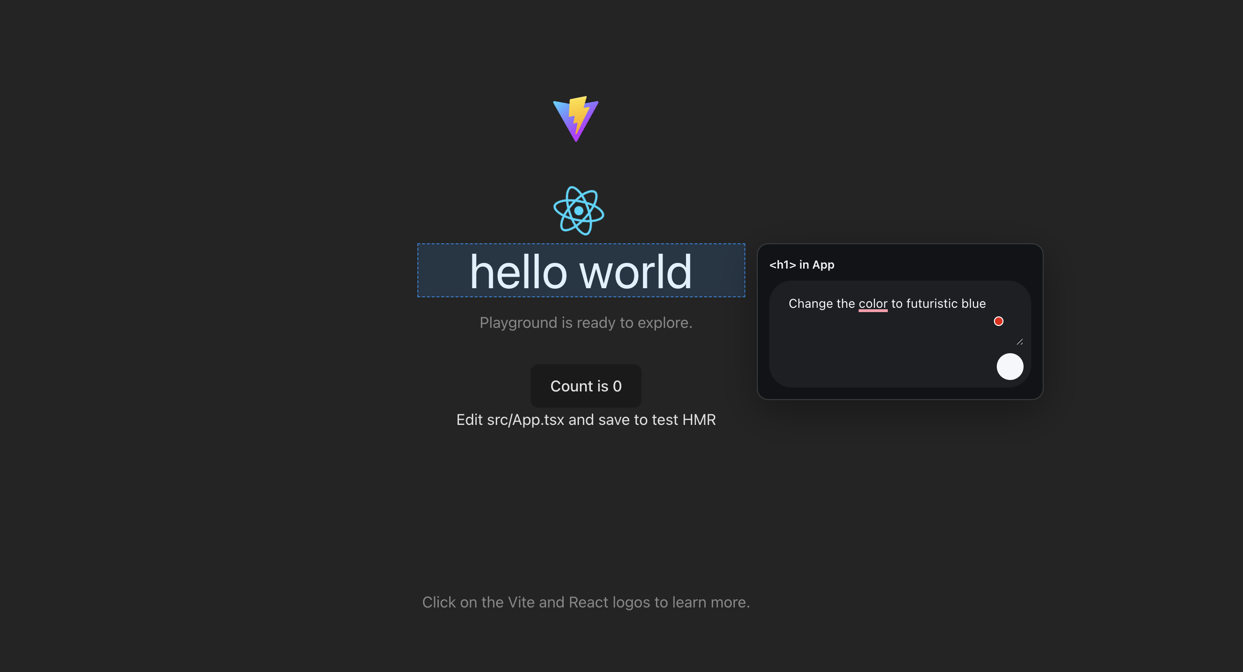
Task: Click the word Change in the prompt
Action: 810,303
